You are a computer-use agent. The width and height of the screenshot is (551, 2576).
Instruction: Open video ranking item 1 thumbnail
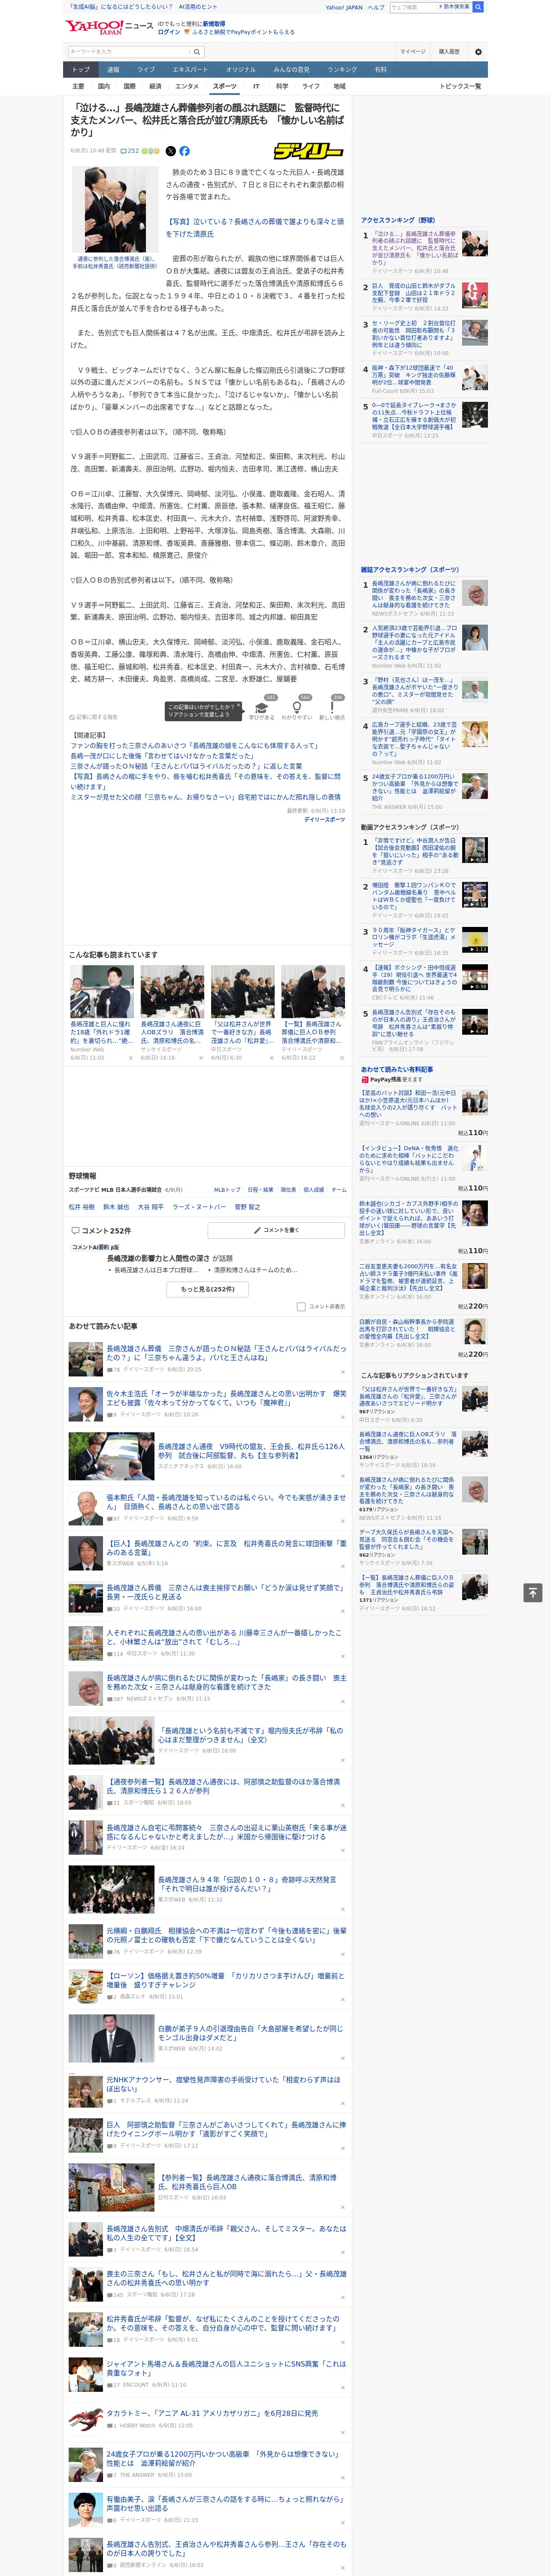[x=474, y=850]
